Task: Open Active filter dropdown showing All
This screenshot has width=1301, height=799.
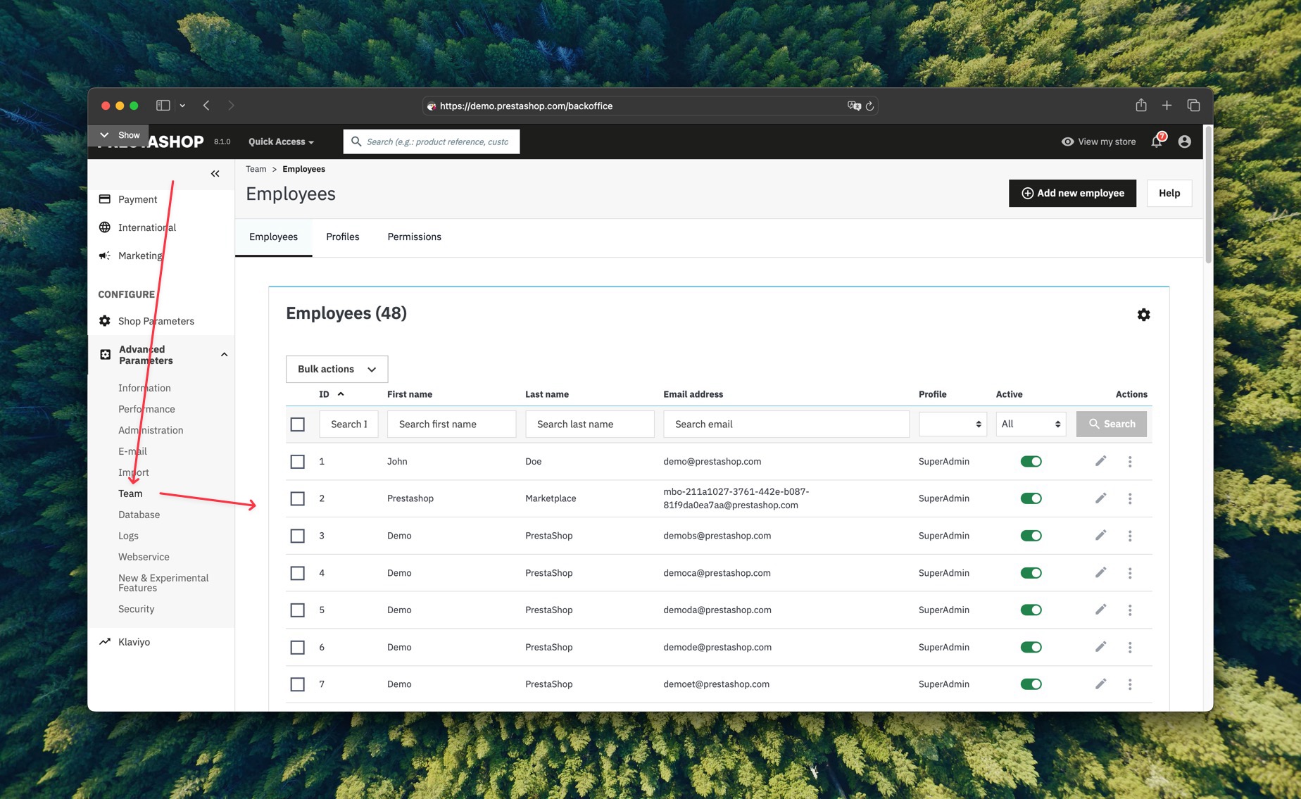Action: click(1031, 424)
